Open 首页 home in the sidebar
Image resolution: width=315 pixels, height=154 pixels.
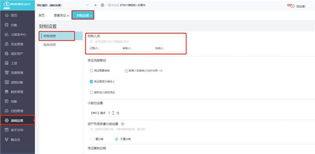pyautogui.click(x=17, y=15)
